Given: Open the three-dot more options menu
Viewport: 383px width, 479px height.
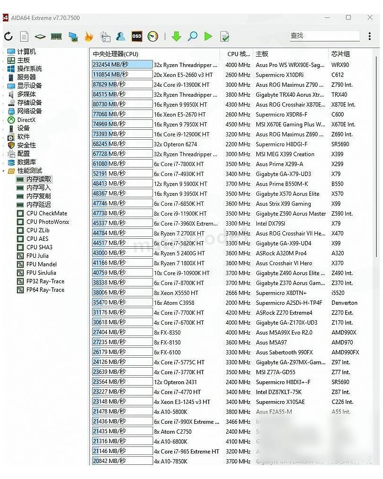Looking at the screenshot, I should pos(370,36).
